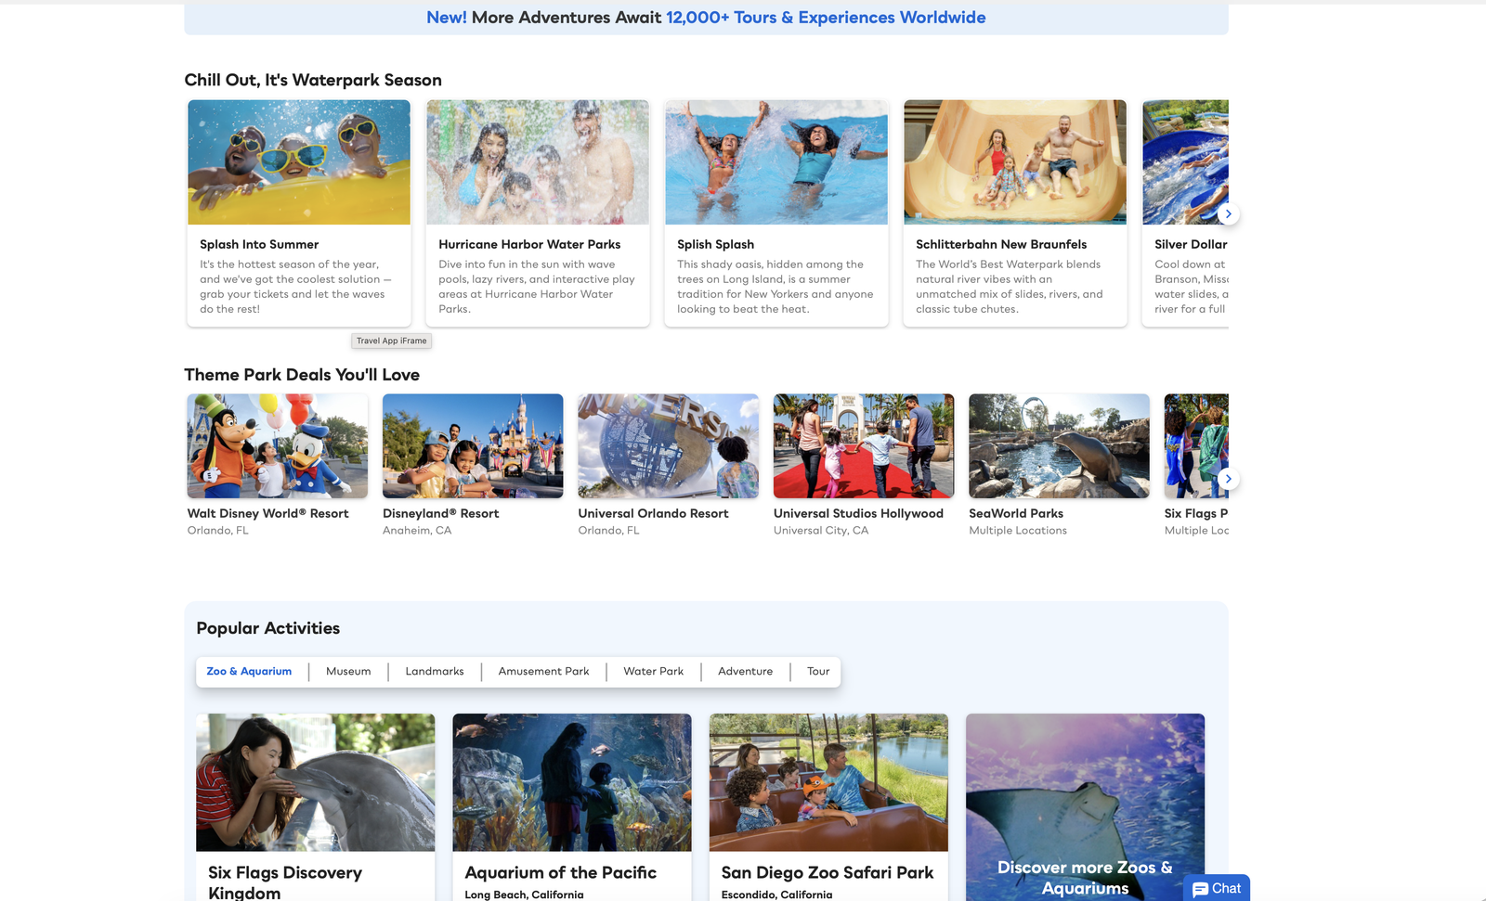Open the Tour tab
Screen dimensions: 1486x901
[818, 672]
